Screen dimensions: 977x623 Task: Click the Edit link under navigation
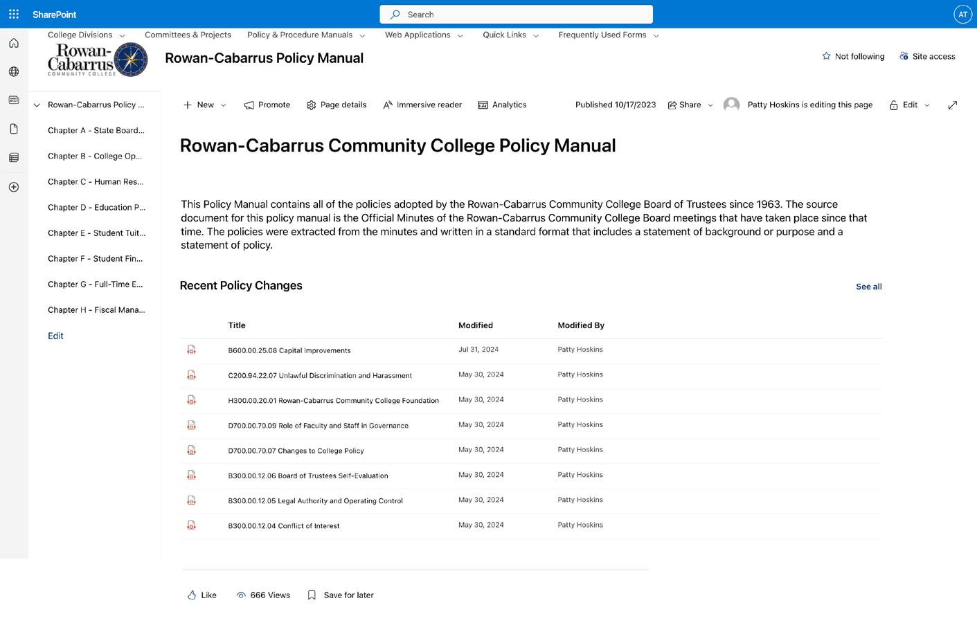[55, 336]
